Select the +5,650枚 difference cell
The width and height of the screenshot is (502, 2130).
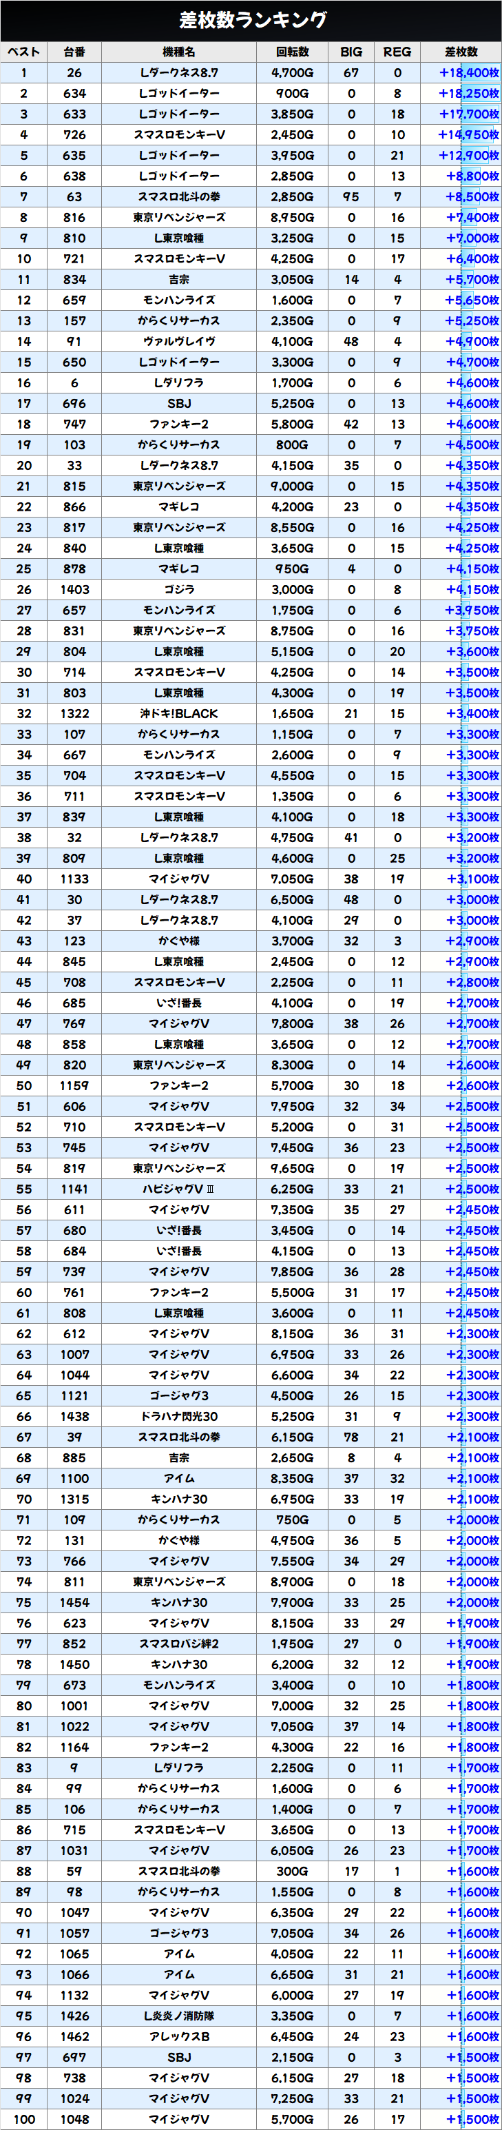461,300
